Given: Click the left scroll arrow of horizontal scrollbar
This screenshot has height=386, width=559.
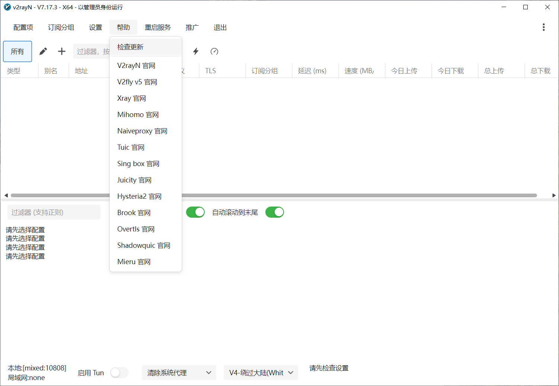Looking at the screenshot, I should coord(6,195).
